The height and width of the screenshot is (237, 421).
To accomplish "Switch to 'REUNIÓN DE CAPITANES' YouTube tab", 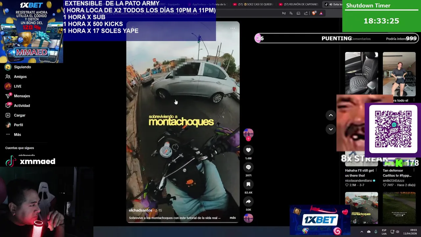I will [299, 4].
